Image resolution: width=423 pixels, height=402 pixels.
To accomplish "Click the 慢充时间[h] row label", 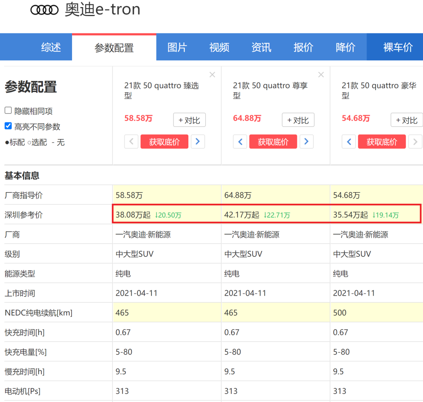I will 25,371.
